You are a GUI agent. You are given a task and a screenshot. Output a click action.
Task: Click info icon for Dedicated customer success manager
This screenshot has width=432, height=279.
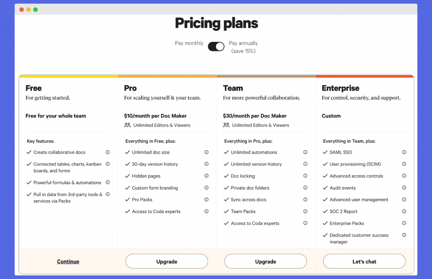pyautogui.click(x=404, y=235)
